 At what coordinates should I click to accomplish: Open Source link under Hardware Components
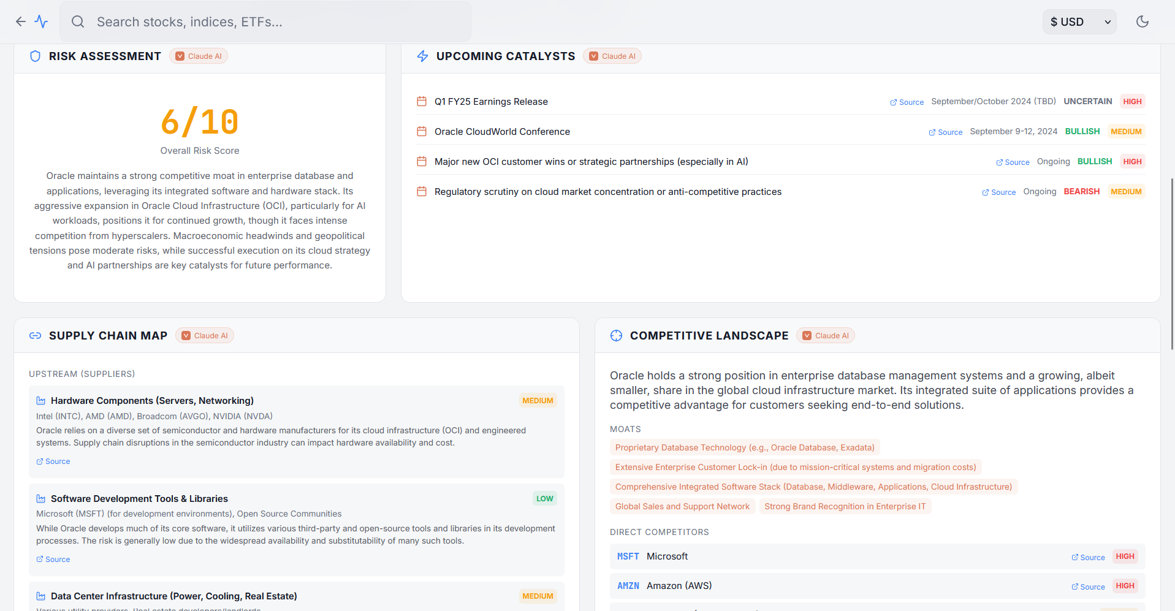pos(53,461)
